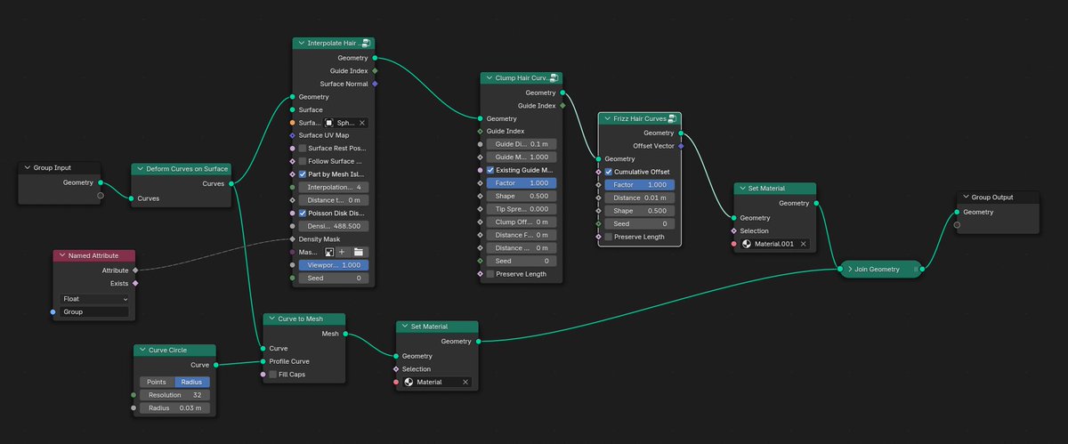
Task: Click Named Attribute's Attribute output socket
Action: pyautogui.click(x=135, y=270)
